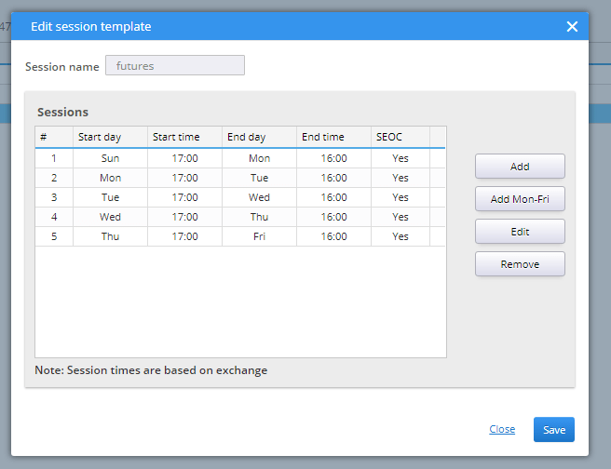Click the # column header
Screen dimensions: 611x469
54,137
